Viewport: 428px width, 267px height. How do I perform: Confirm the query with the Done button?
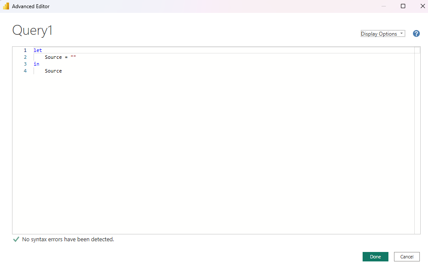375,256
